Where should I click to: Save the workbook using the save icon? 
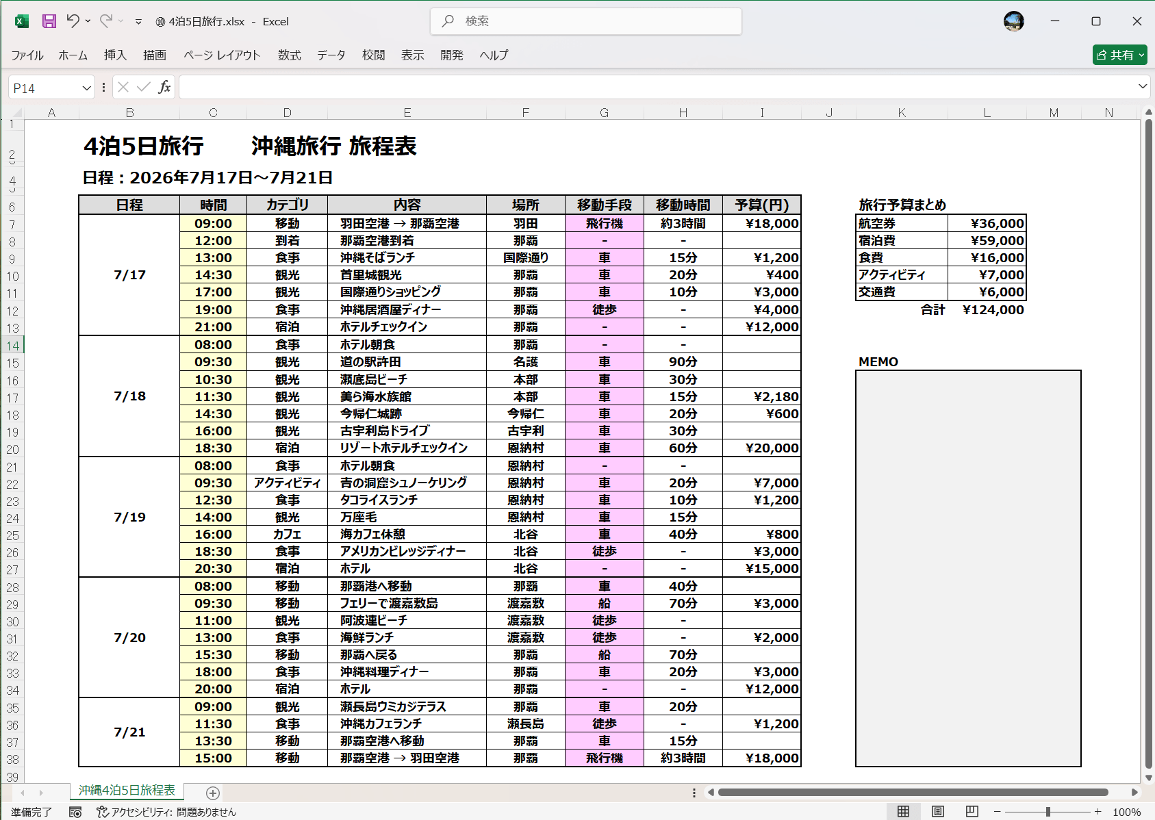coord(48,21)
